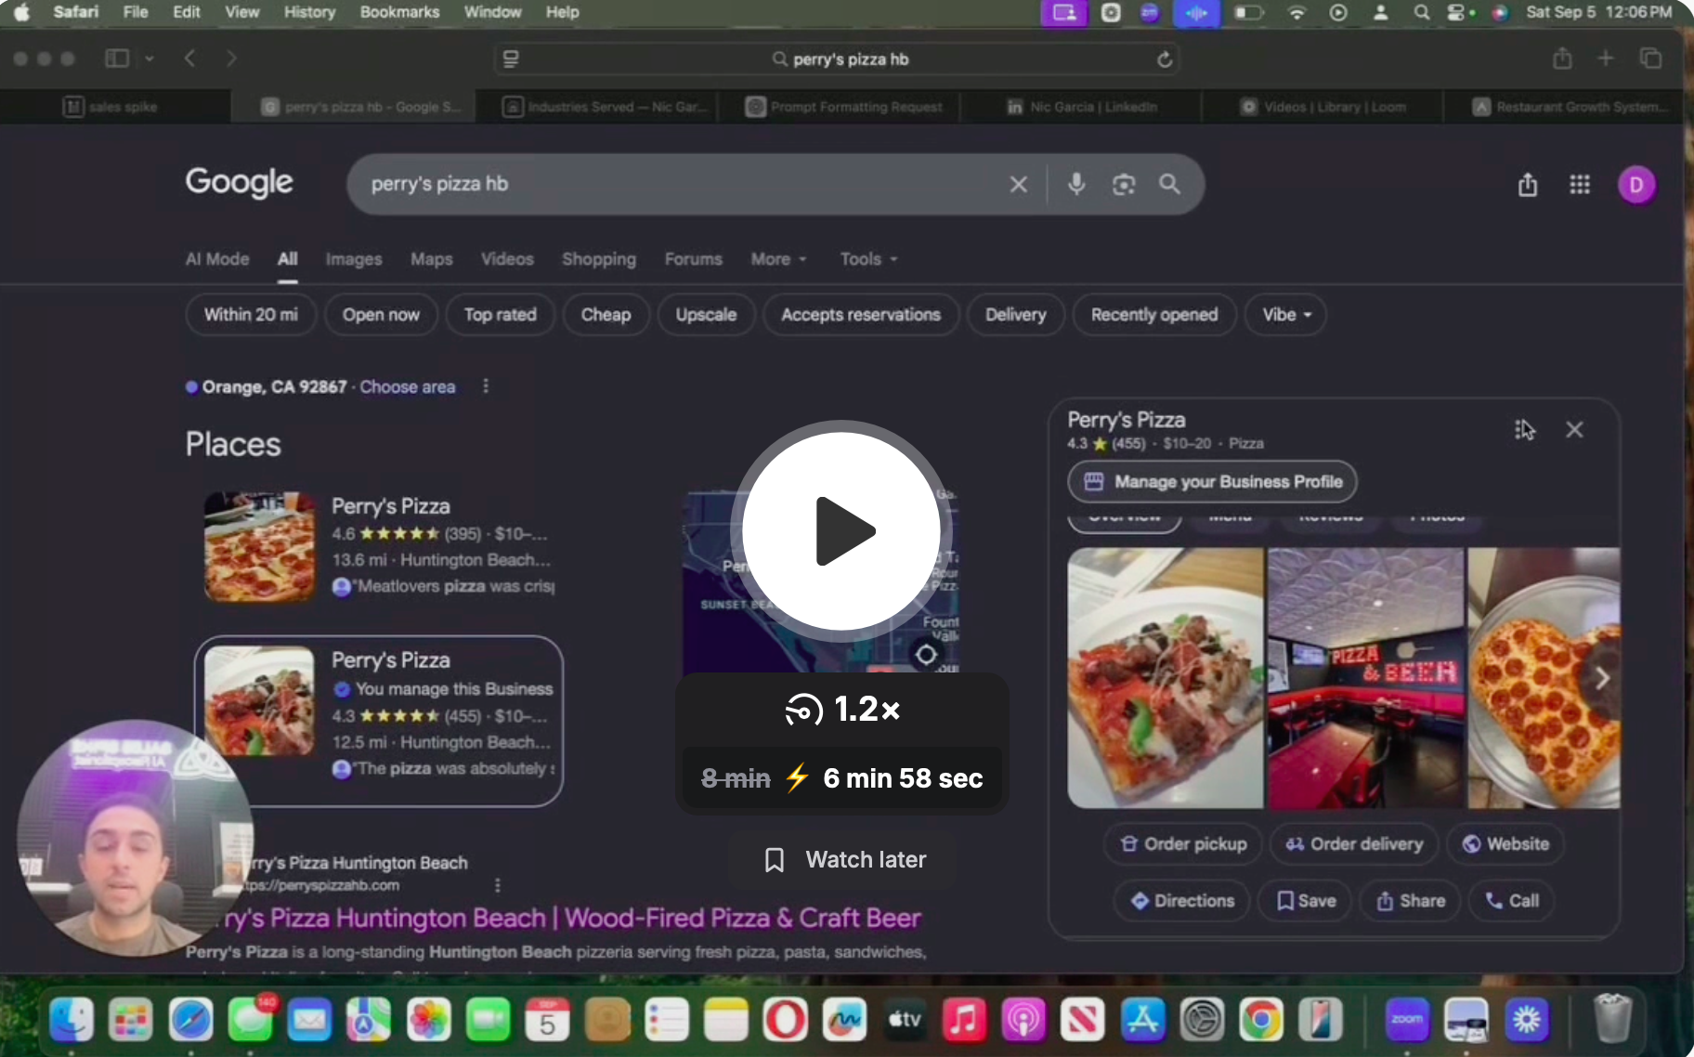This screenshot has height=1057, width=1694.
Task: Click the Google page share icon
Action: coord(1528,185)
